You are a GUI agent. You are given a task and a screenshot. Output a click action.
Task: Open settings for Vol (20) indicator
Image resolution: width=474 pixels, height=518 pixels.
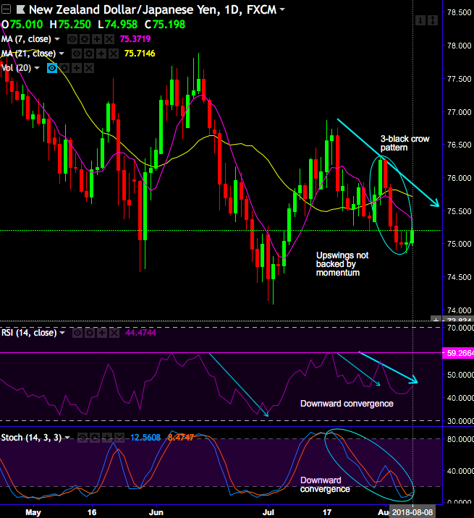tap(63, 68)
